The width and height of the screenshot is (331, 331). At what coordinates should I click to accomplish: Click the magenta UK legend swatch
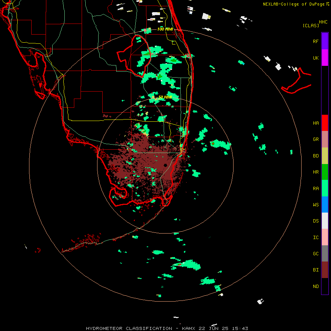(x=325, y=57)
